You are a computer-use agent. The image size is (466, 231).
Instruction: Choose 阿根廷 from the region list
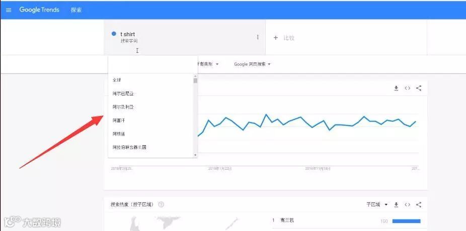click(x=150, y=134)
